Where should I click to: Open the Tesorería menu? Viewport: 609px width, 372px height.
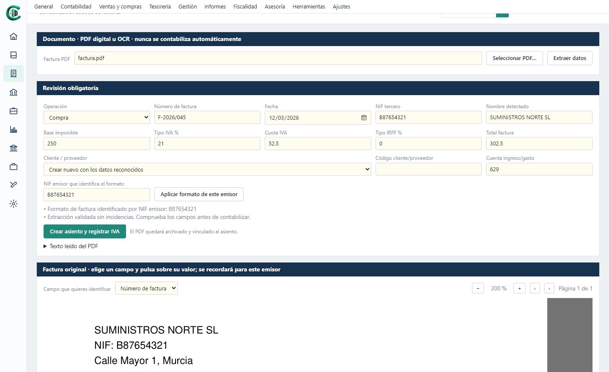click(x=160, y=6)
